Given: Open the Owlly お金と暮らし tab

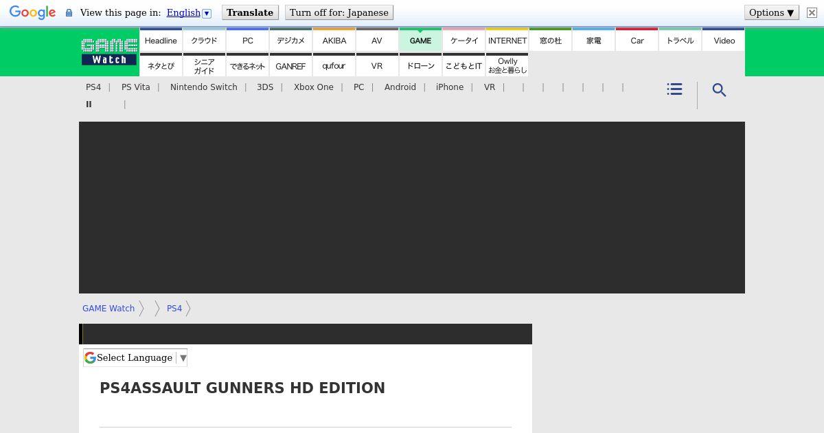Looking at the screenshot, I should point(507,65).
